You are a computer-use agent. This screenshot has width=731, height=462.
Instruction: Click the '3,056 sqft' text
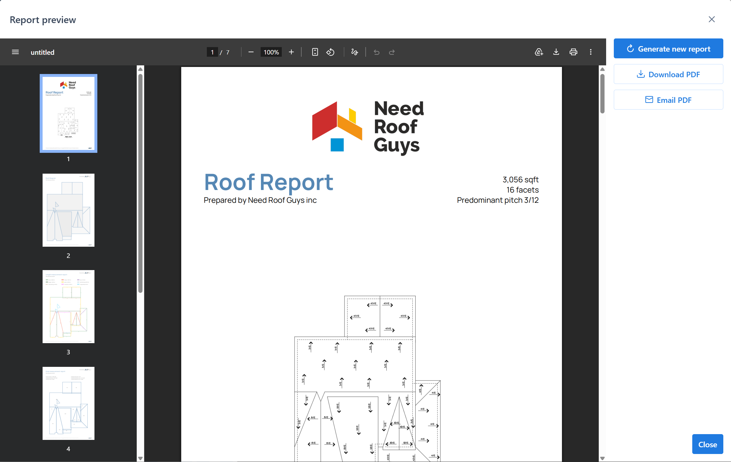(x=521, y=180)
